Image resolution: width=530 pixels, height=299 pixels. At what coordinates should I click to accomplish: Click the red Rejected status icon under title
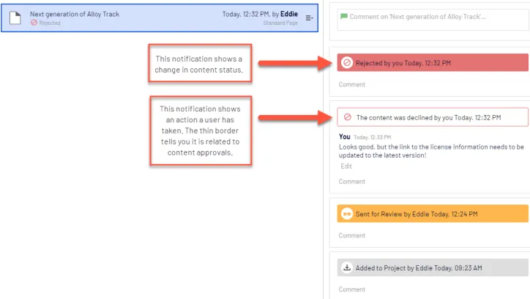34,23
